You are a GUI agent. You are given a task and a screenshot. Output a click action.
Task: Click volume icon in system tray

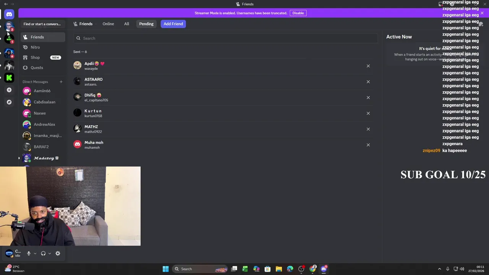462,269
